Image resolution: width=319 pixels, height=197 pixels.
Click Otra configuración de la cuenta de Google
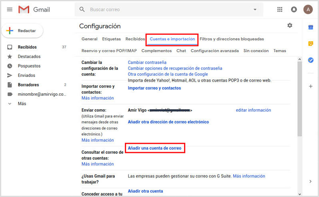tap(168, 74)
